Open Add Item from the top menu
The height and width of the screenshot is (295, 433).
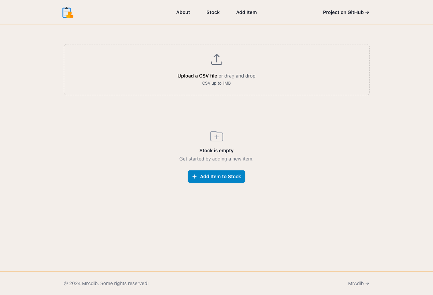[246, 12]
